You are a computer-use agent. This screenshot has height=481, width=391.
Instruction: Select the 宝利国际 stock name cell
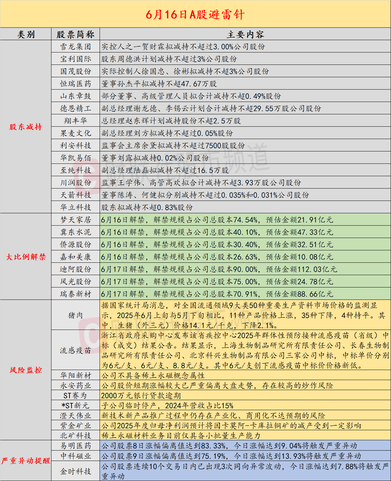76,59
